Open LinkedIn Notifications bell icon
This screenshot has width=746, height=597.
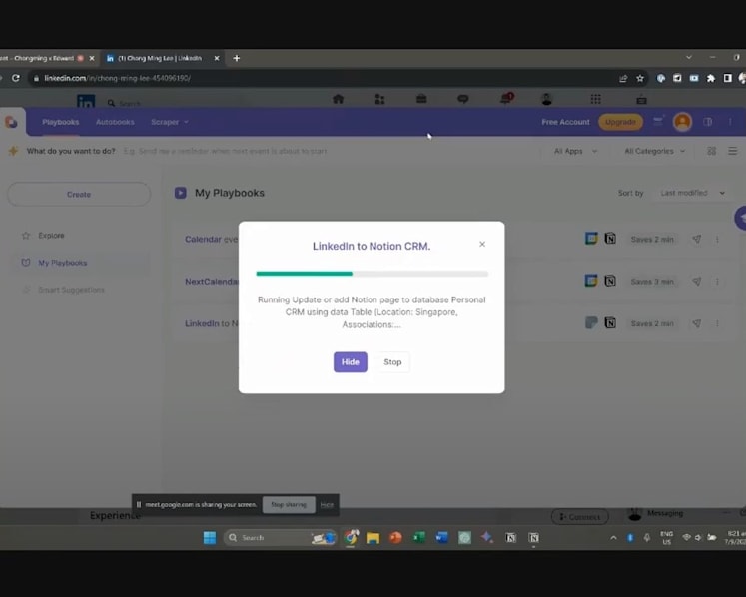click(505, 99)
